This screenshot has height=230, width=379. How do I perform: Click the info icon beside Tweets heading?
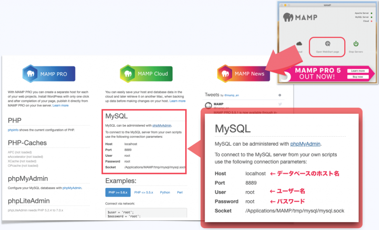pyautogui.click(x=280, y=95)
